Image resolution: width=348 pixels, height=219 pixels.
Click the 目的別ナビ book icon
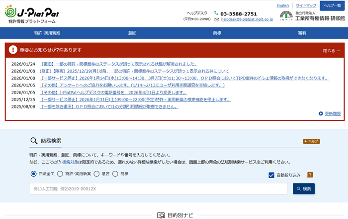tap(161, 215)
